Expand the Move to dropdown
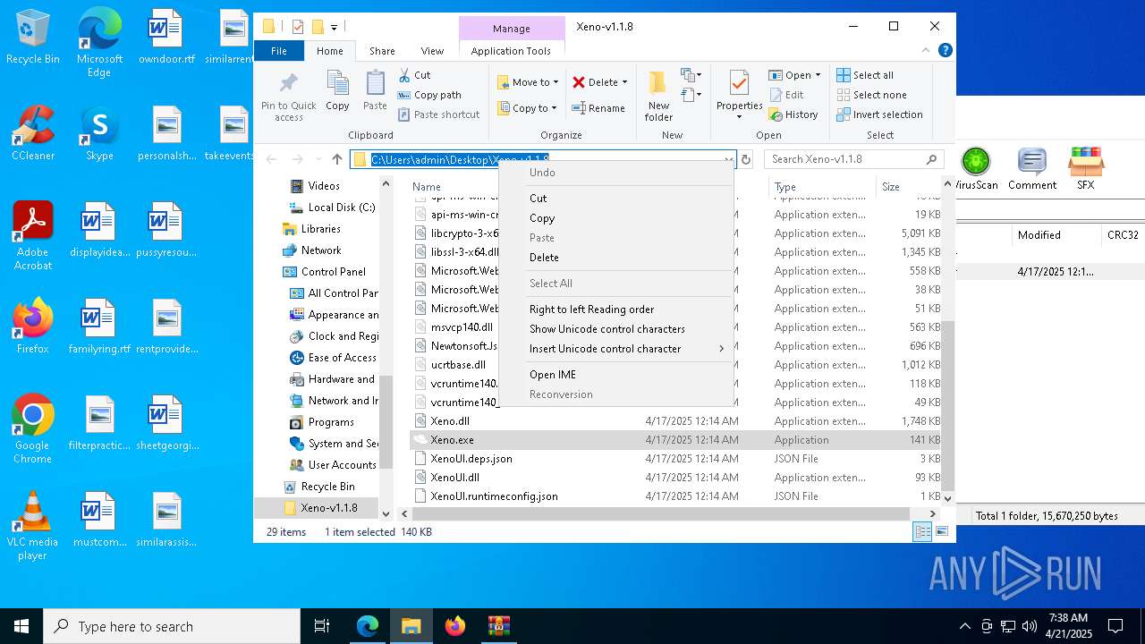 556,82
